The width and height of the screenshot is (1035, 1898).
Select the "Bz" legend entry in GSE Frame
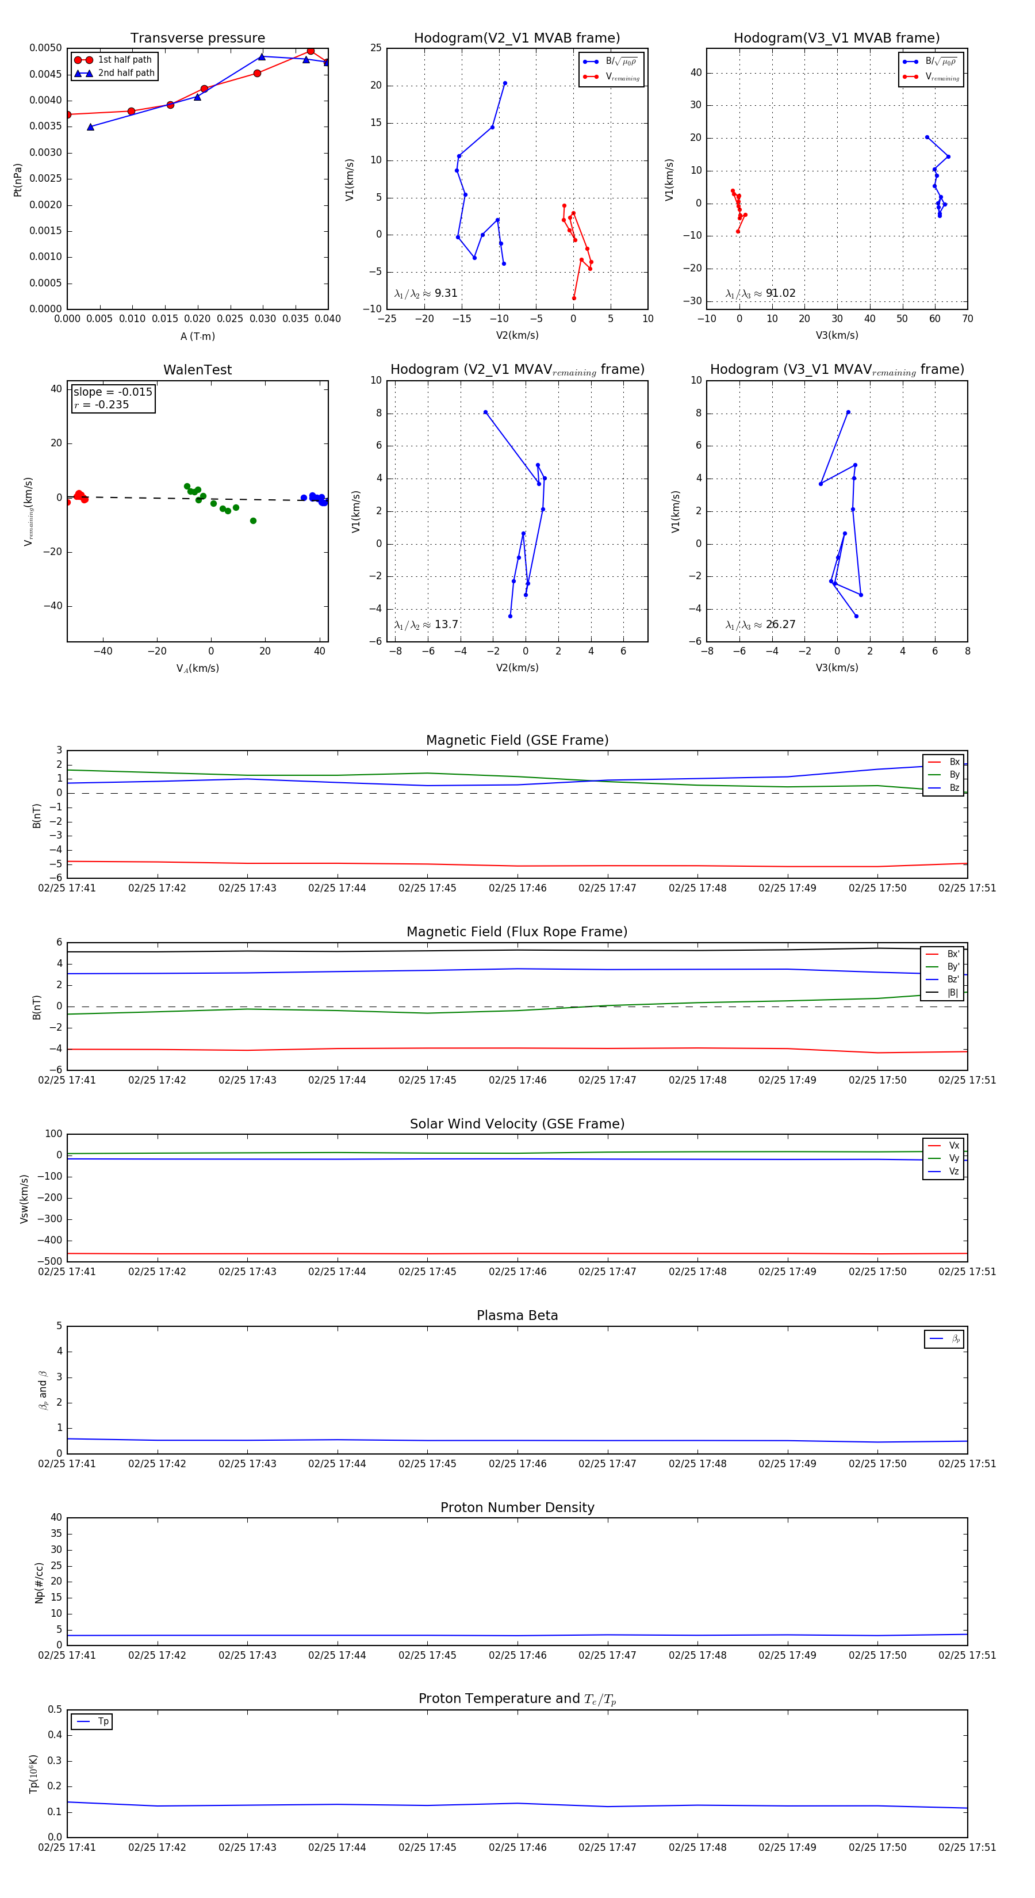(x=944, y=787)
